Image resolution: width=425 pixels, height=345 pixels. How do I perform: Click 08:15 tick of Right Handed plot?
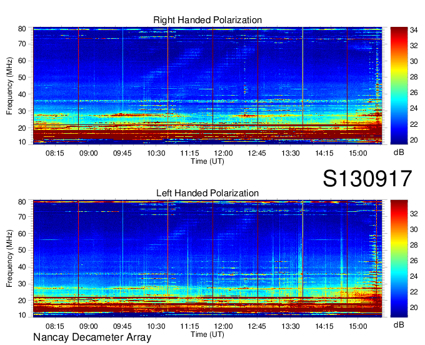coord(55,153)
